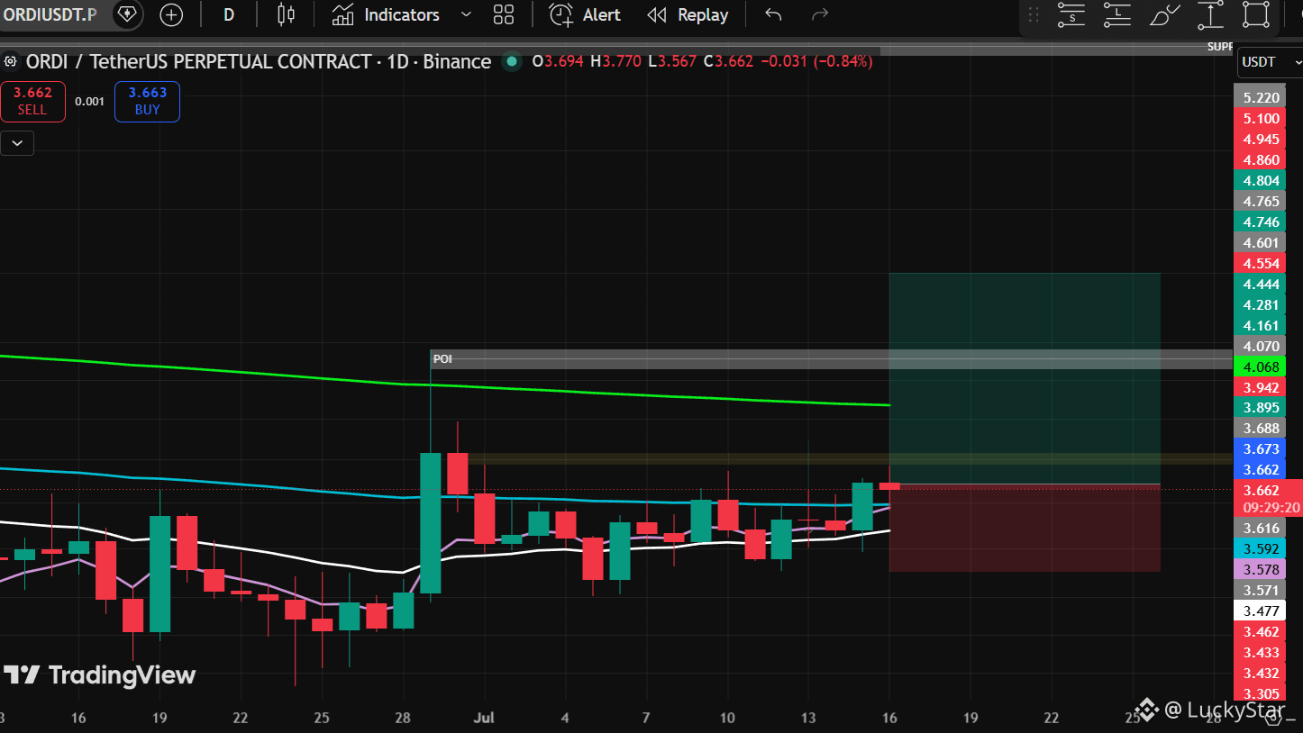Image resolution: width=1303 pixels, height=733 pixels.
Task: Click the C3.662 close value in the legend
Action: point(728,61)
